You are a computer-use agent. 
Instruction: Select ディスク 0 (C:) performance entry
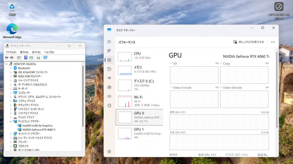coord(140,85)
